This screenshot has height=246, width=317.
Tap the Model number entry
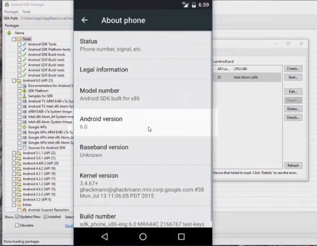[142, 95]
